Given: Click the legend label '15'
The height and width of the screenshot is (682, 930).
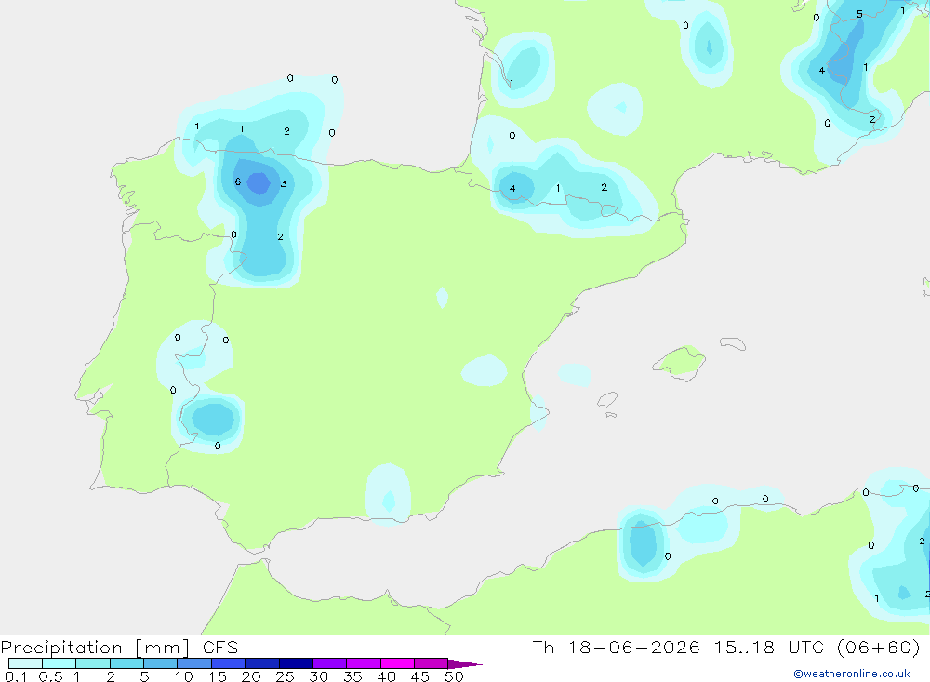Looking at the screenshot, I should pos(218,676).
